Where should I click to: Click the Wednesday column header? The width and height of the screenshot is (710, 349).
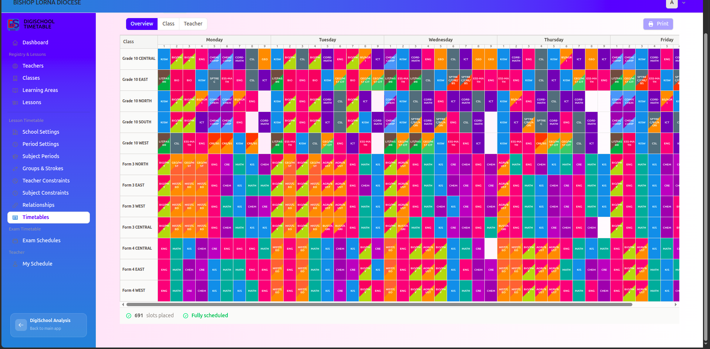point(441,40)
